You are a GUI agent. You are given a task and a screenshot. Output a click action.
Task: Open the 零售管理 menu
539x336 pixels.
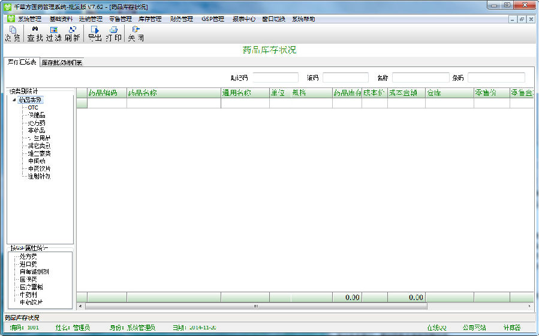121,19
